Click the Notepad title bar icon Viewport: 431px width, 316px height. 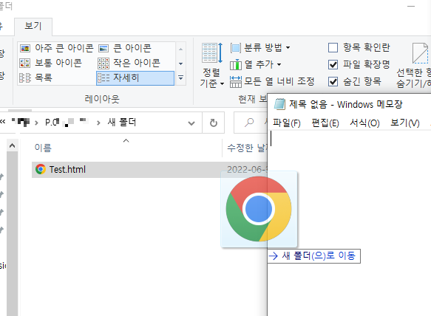(279, 104)
